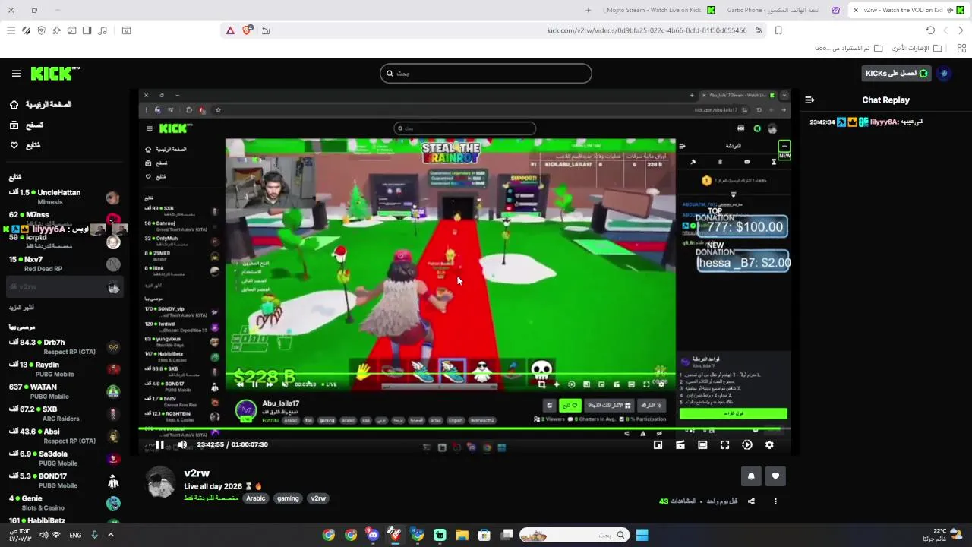Open the v2rw channel name link
This screenshot has height=547, width=972.
point(197,473)
